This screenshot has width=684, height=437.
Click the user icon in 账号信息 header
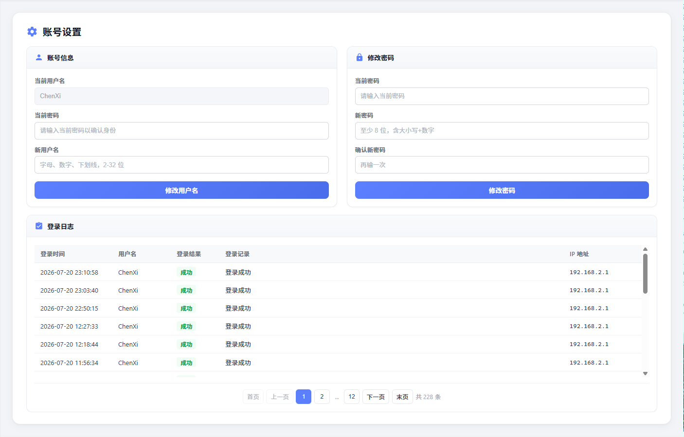point(39,57)
